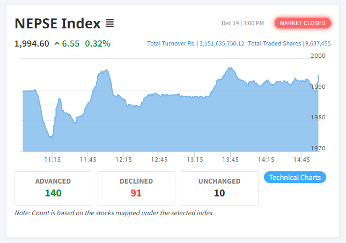Click the 14:45 time axis label
346x243 pixels.
coord(302,160)
